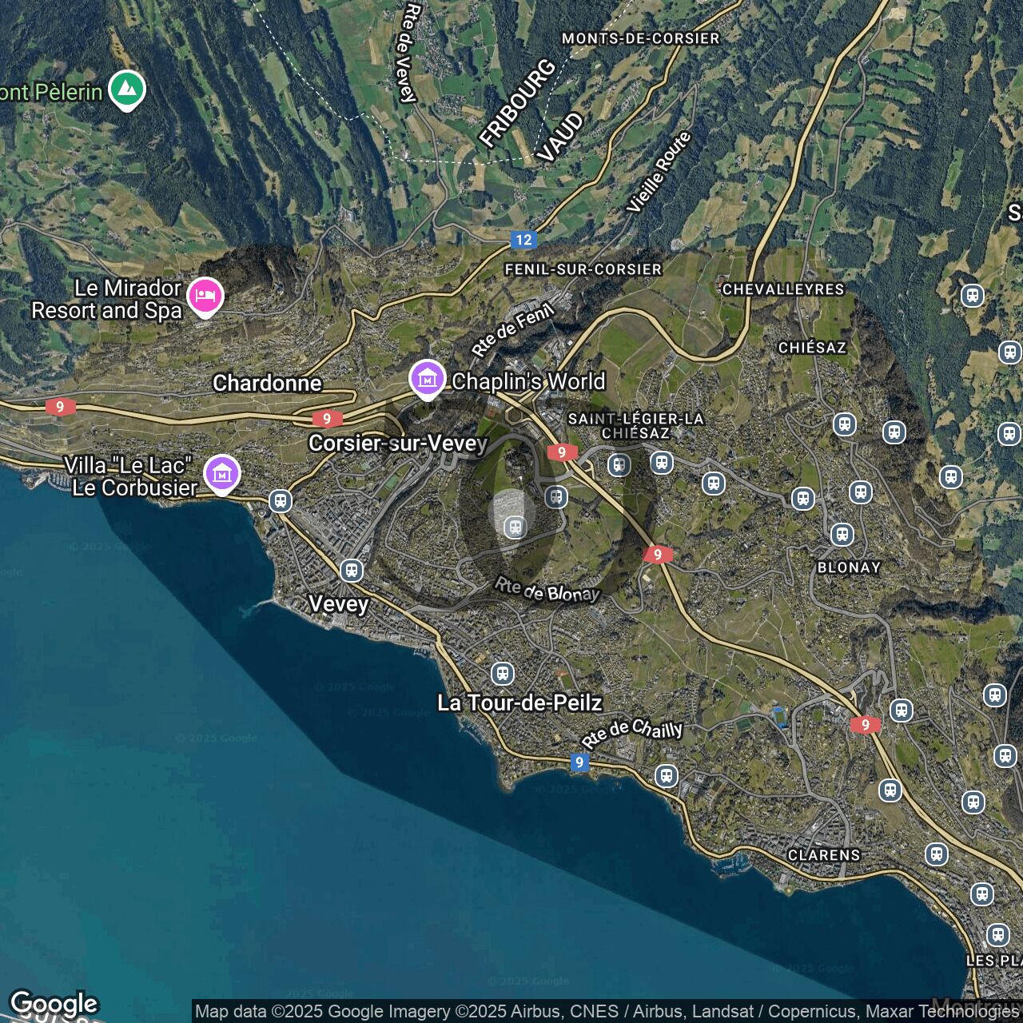Viewport: 1023px width, 1023px height.
Task: Click the Vevey town label
Action: coord(338,604)
